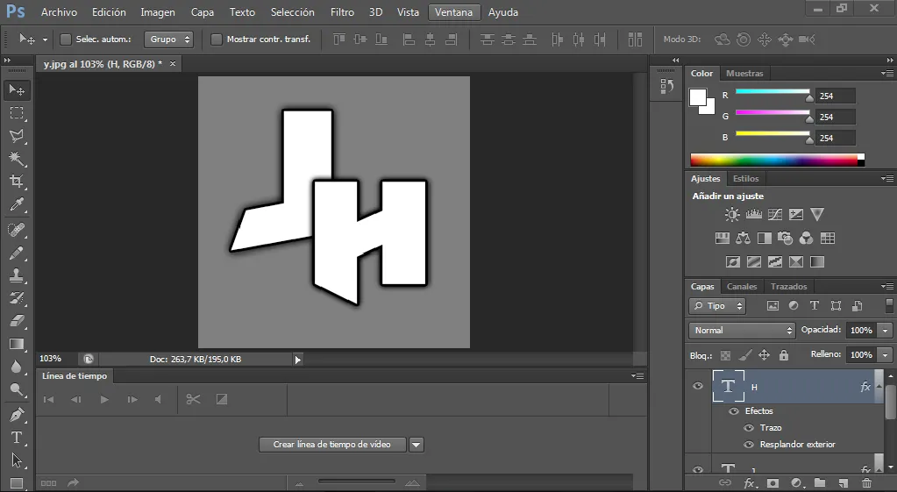Select the Brush tool
This screenshot has width=897, height=492.
tap(17, 253)
